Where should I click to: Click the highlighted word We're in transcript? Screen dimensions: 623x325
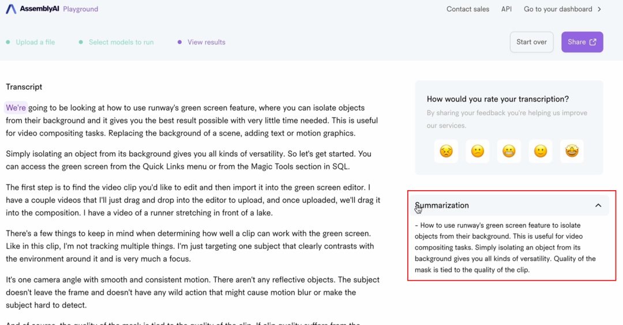point(16,108)
